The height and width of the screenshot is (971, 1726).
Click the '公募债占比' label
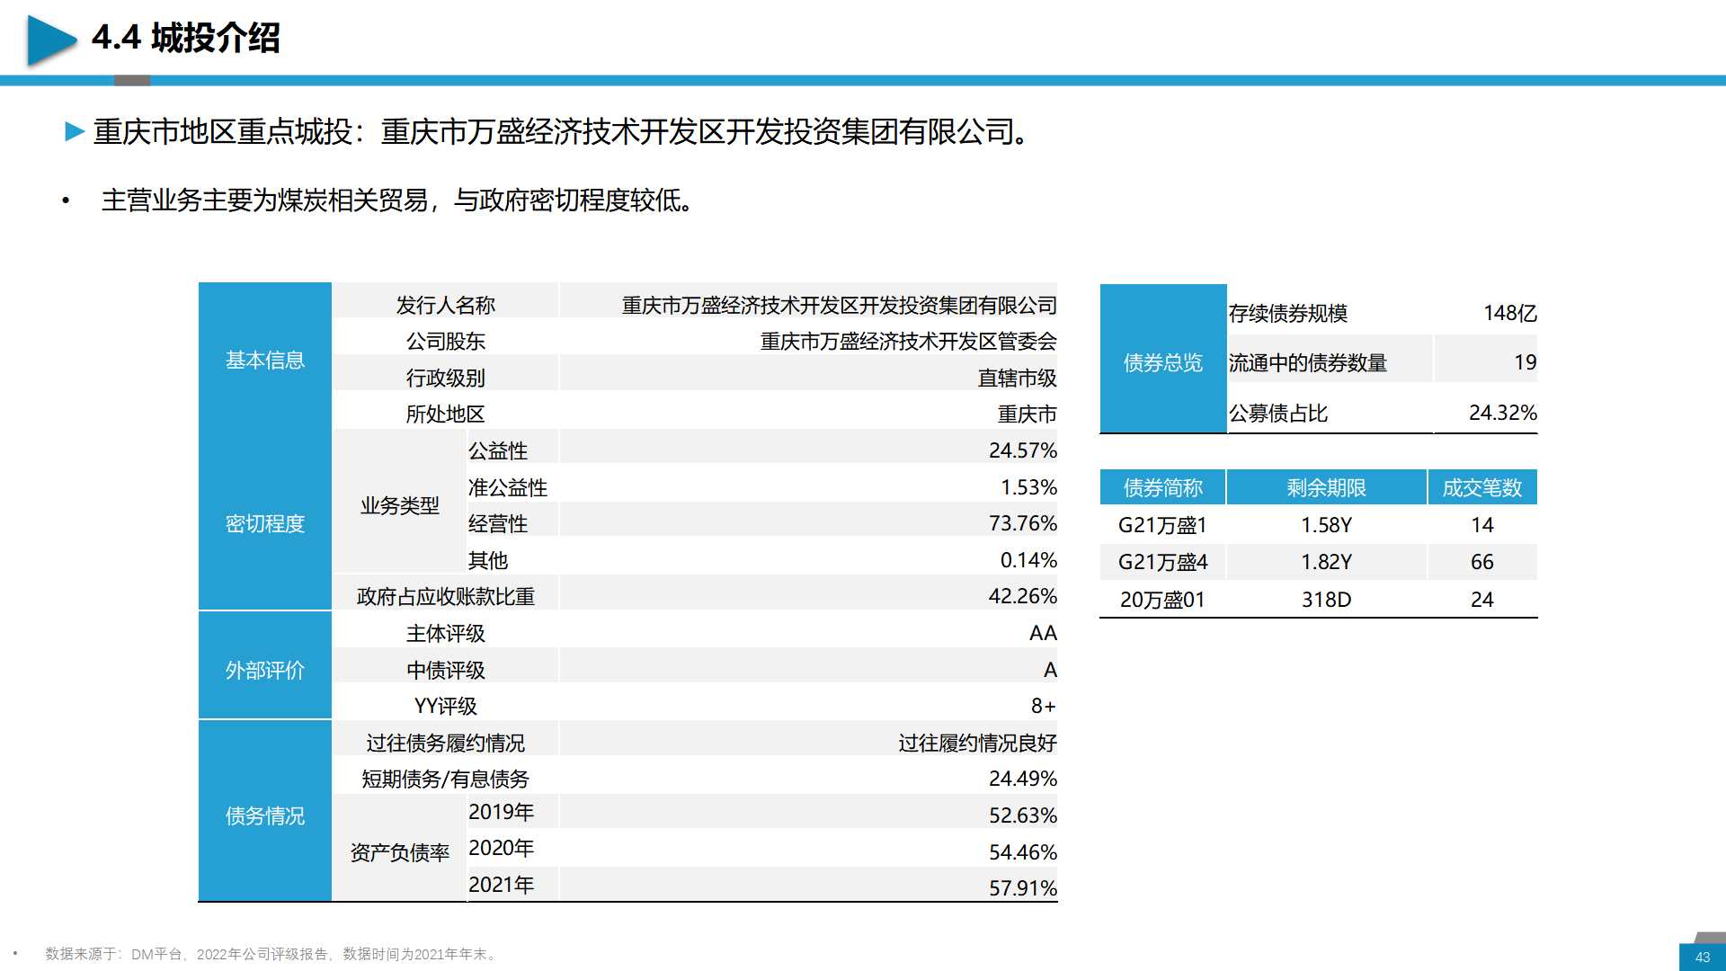pos(1278,414)
